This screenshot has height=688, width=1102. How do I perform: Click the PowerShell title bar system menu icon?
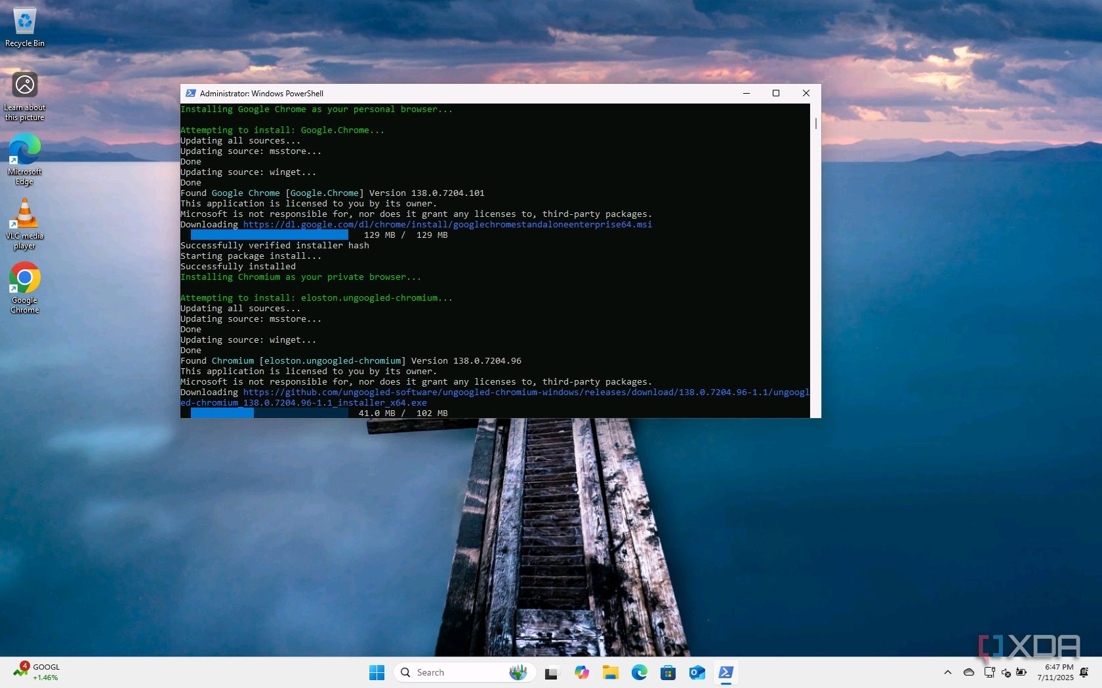tap(191, 93)
